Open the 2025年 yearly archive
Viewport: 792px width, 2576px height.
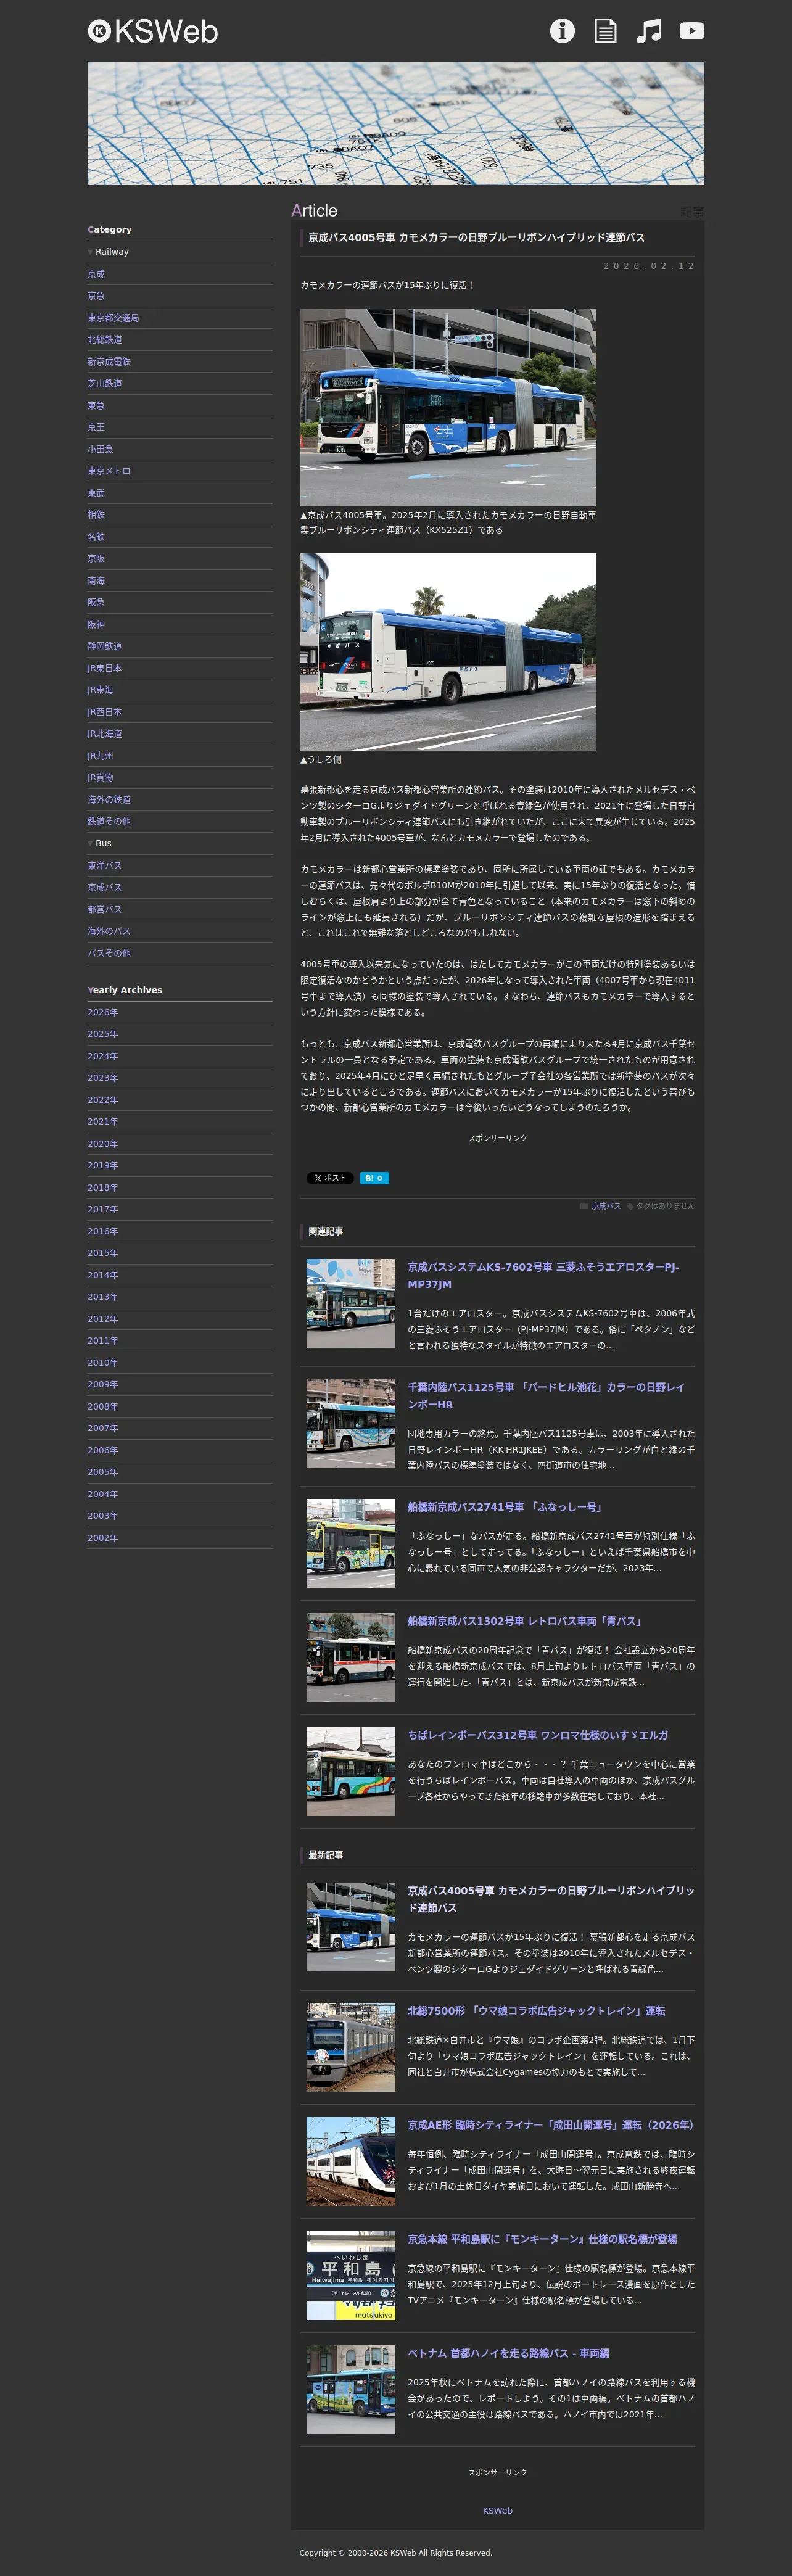click(103, 1035)
